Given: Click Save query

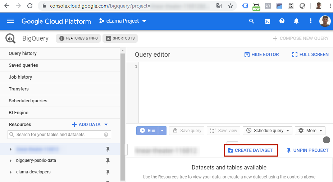Looking at the screenshot, I should (x=187, y=131).
